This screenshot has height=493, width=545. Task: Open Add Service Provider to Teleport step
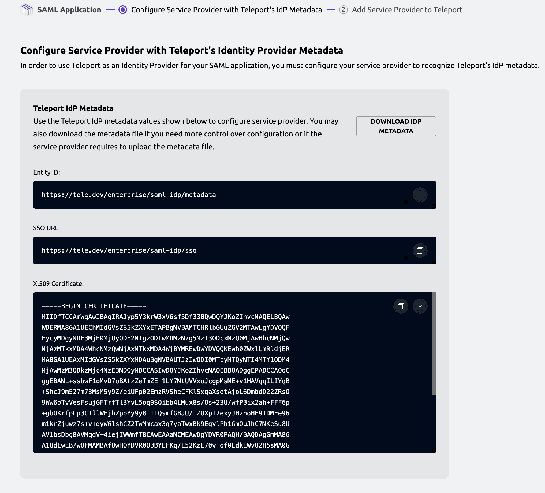tap(407, 10)
